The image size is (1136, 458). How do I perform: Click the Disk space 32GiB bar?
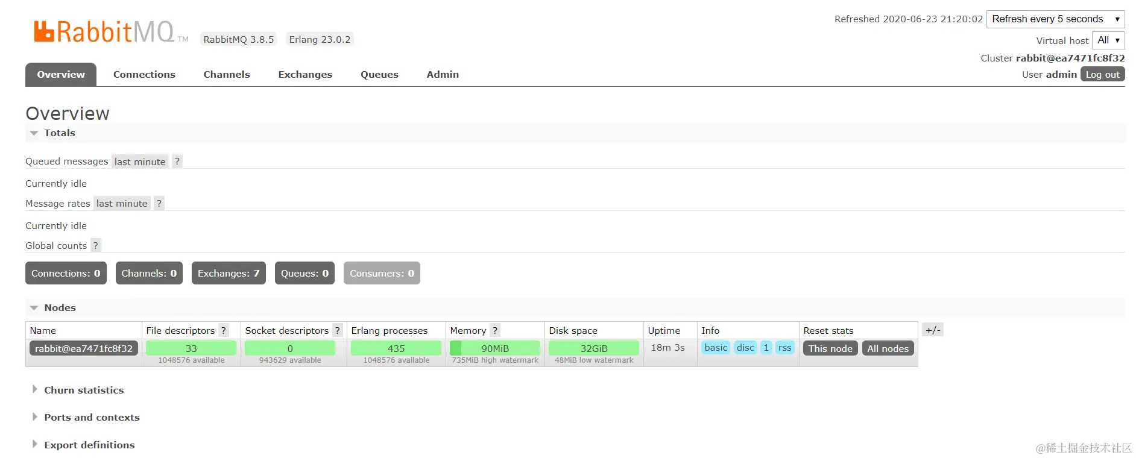tap(594, 348)
